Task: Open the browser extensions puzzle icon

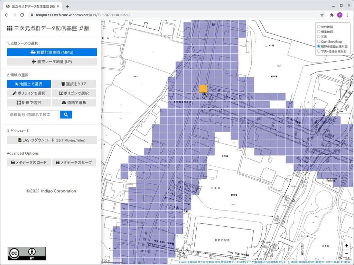Action: click(x=332, y=15)
